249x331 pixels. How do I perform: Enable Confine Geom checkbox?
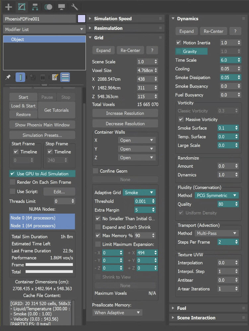point(95,171)
